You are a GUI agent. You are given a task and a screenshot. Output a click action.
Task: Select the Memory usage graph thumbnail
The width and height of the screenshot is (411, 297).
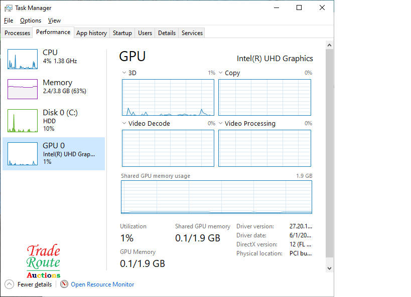click(23, 89)
